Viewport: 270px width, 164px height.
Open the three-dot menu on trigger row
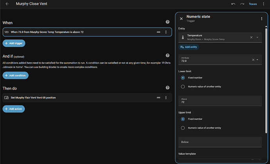click(x=166, y=32)
